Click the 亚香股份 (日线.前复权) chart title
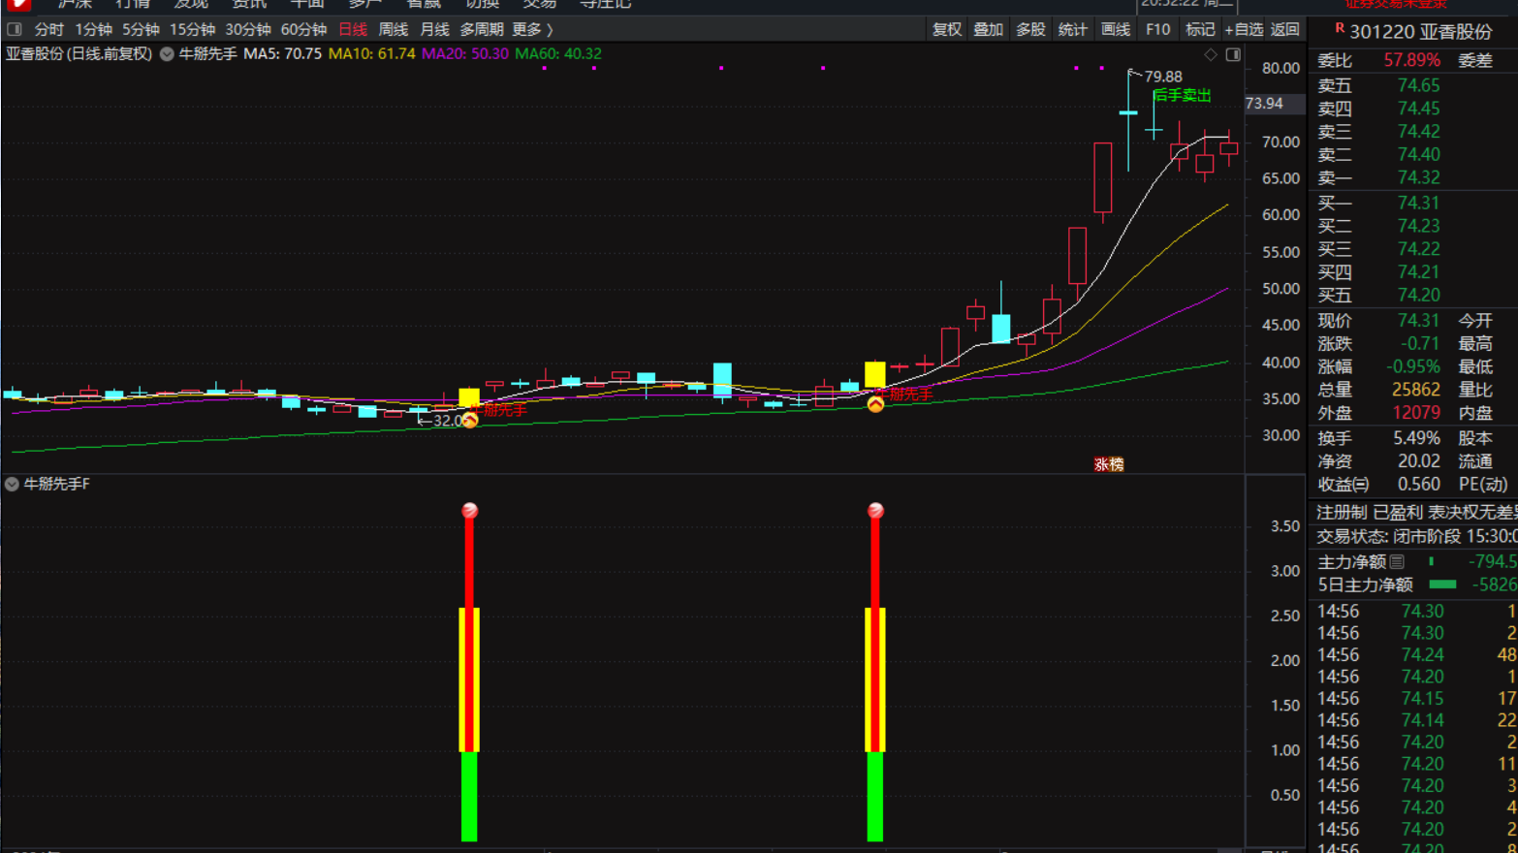This screenshot has width=1518, height=853. pos(79,54)
